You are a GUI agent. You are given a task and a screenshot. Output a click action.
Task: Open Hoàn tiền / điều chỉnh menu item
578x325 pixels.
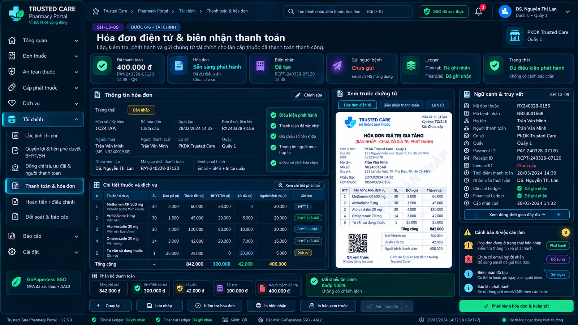click(x=45, y=202)
